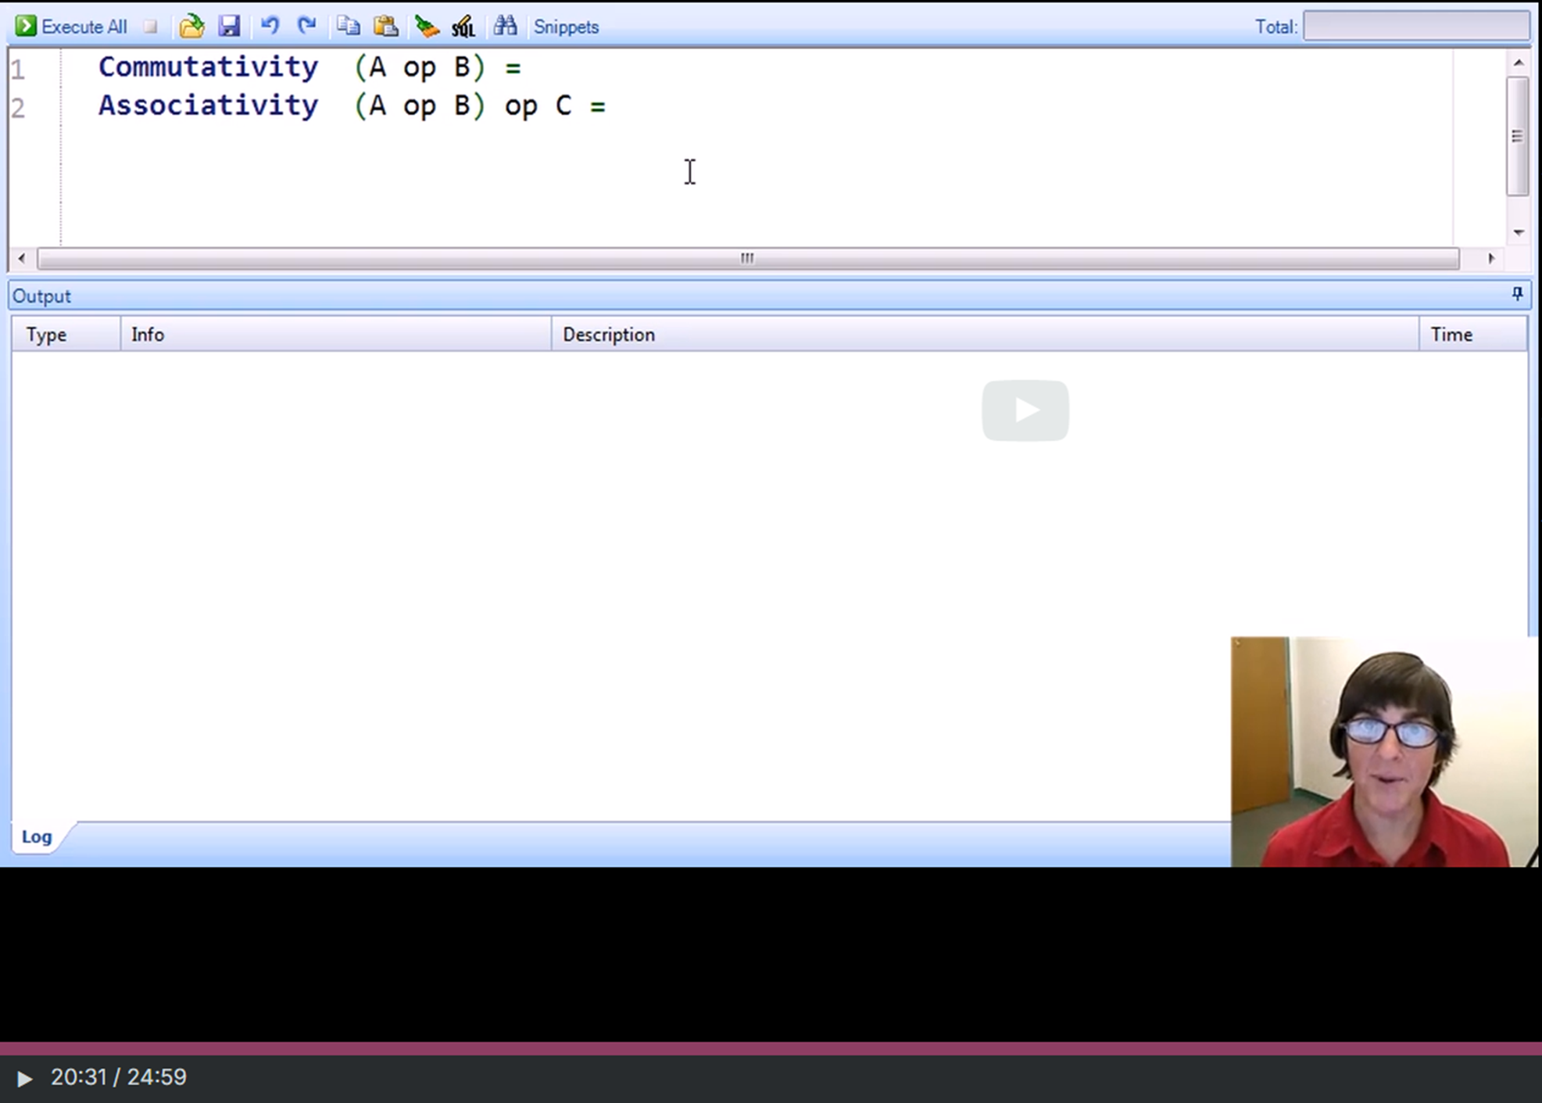Image resolution: width=1542 pixels, height=1103 pixels.
Task: Pin the Output panel
Action: point(1517,294)
